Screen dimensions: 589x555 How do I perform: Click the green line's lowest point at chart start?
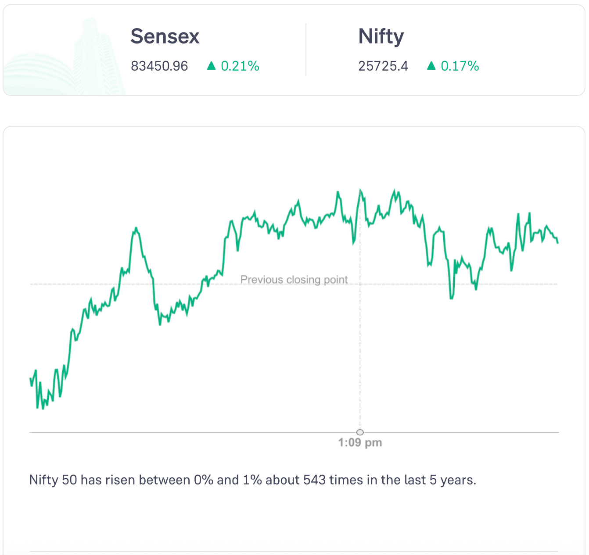click(x=43, y=408)
